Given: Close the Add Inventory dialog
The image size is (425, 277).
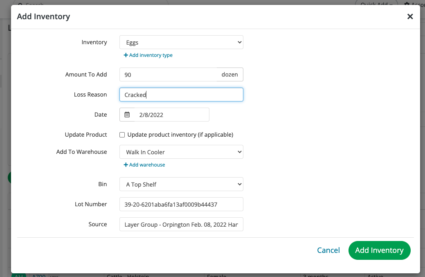Looking at the screenshot, I should point(410,16).
